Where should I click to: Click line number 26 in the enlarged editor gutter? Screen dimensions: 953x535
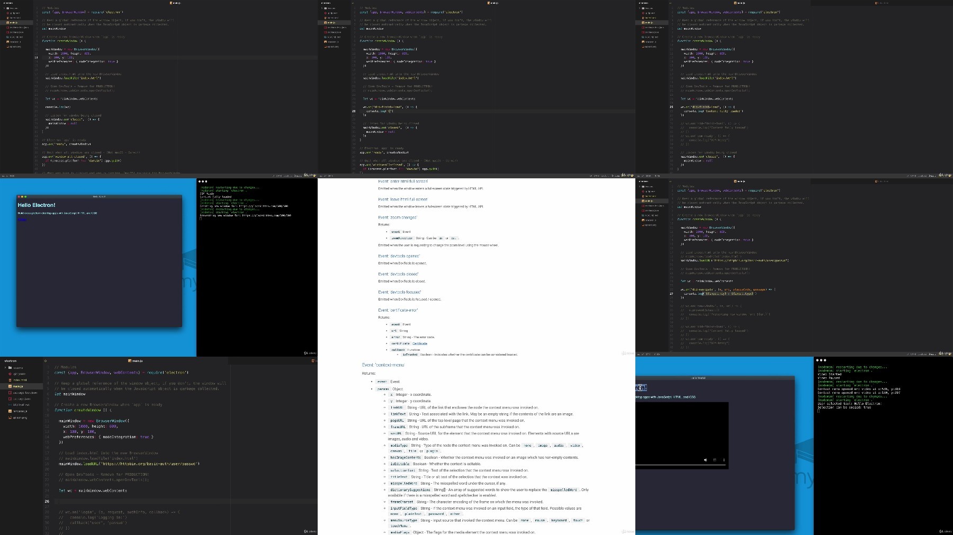[47, 501]
